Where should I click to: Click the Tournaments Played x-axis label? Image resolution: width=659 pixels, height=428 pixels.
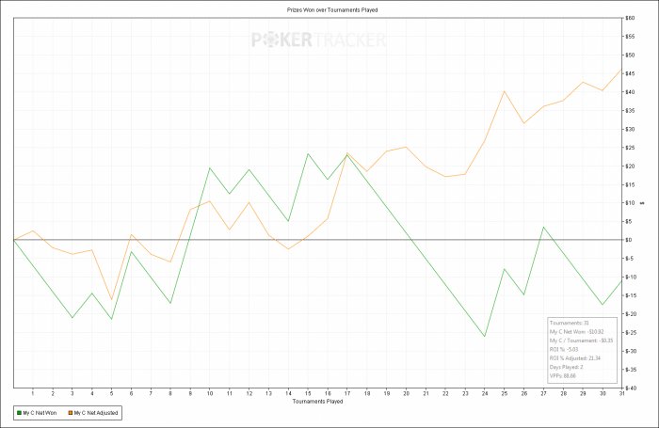318,402
